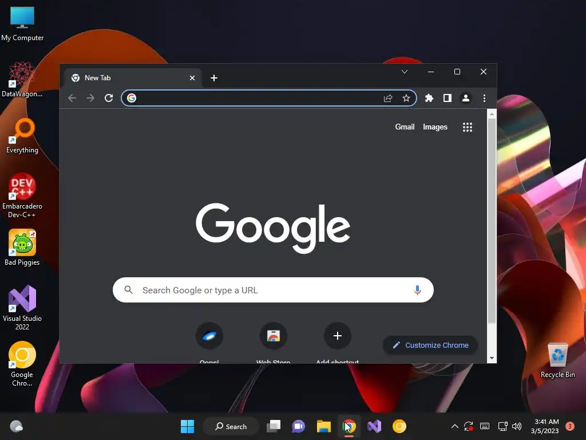The width and height of the screenshot is (586, 440).
Task: Open a new tab with the plus button
Action: pyautogui.click(x=214, y=78)
